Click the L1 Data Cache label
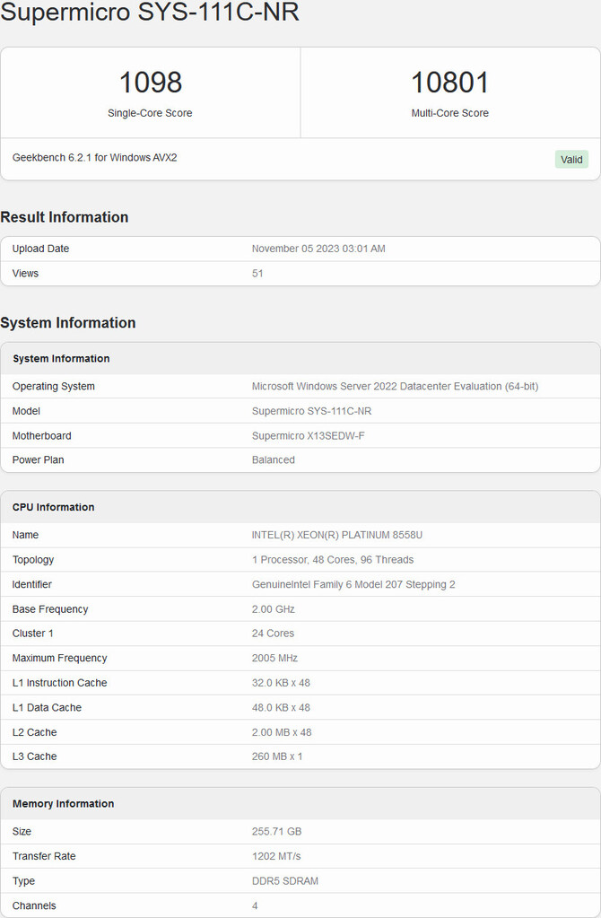 (x=47, y=707)
